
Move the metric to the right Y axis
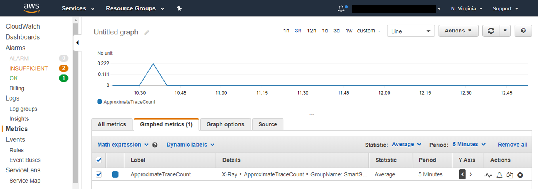click(x=471, y=174)
